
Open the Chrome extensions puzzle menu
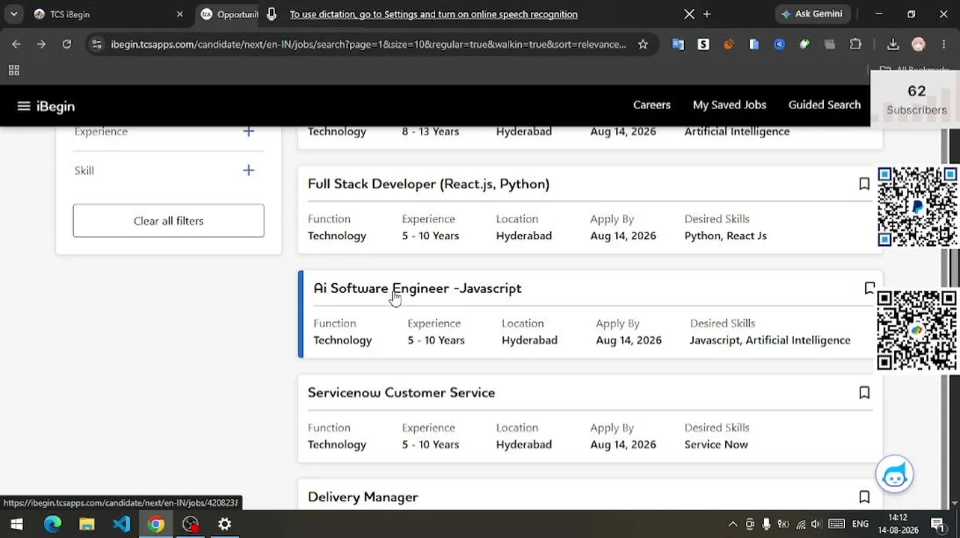coord(855,44)
